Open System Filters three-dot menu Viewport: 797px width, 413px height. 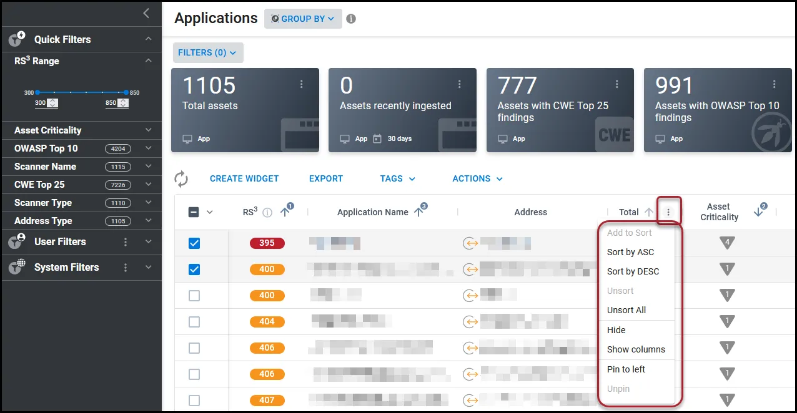(x=126, y=268)
